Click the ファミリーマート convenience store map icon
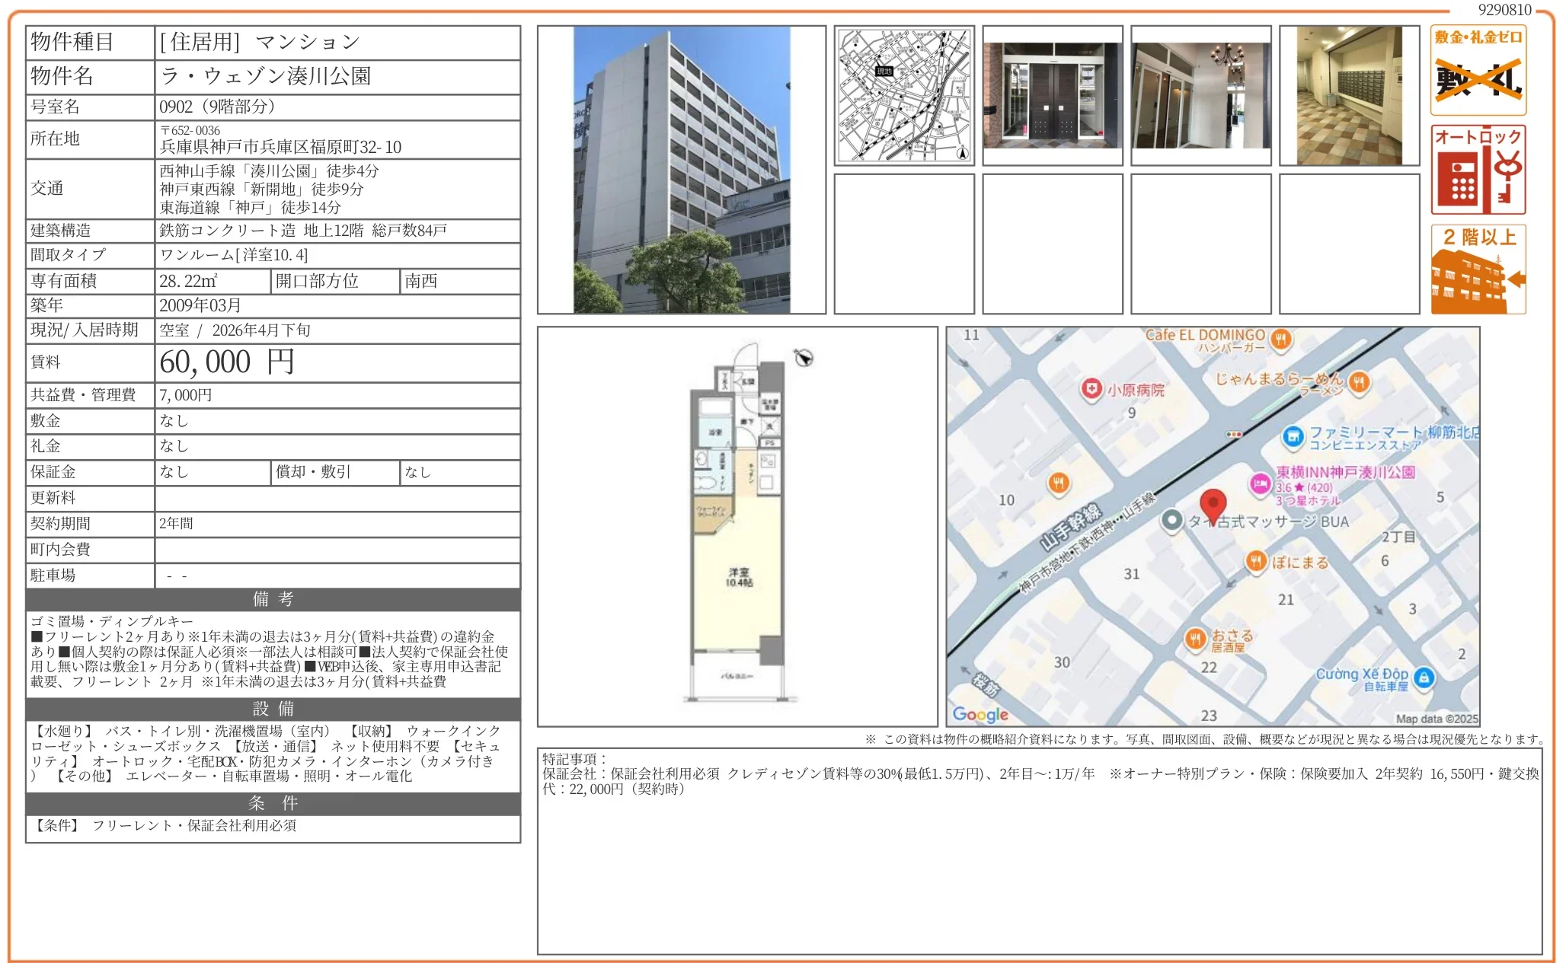Screen dimensions: 1566x963 tap(1293, 436)
